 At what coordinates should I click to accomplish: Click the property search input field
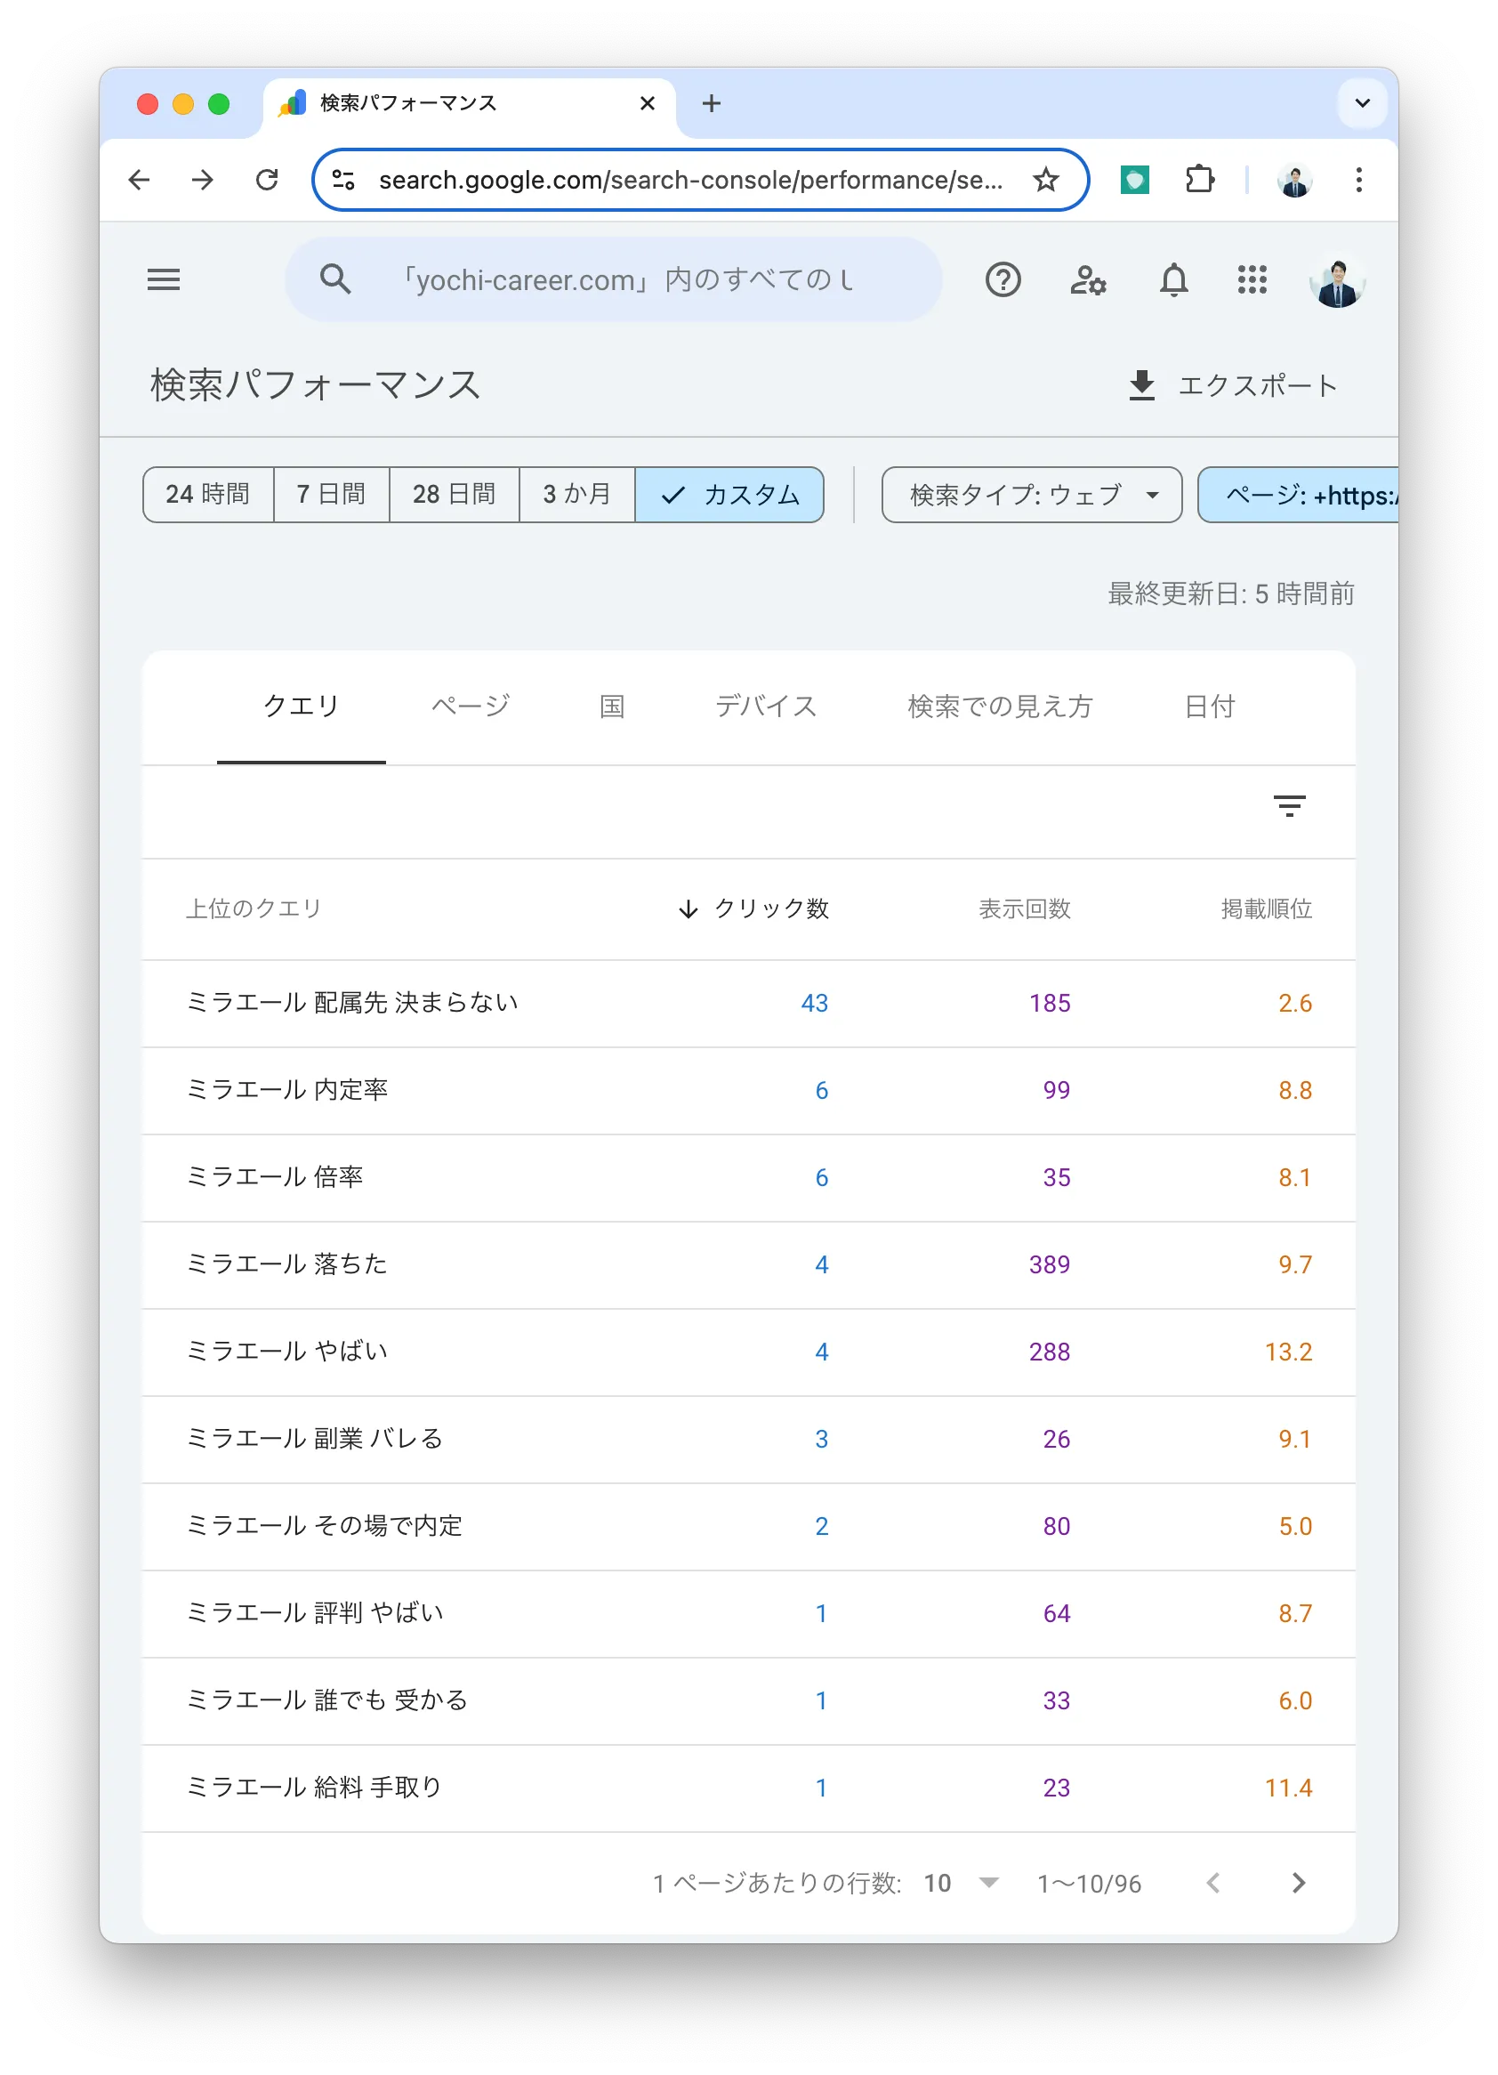pos(626,279)
